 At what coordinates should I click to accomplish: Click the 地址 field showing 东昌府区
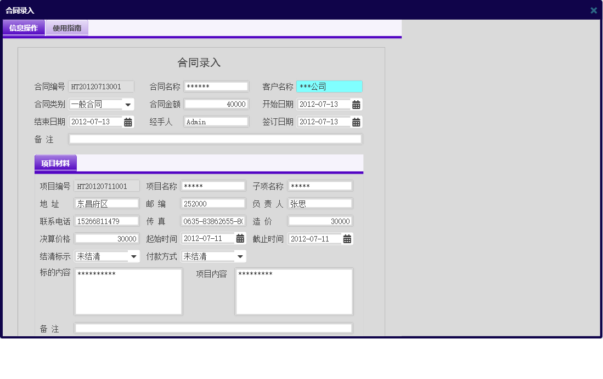[106, 203]
